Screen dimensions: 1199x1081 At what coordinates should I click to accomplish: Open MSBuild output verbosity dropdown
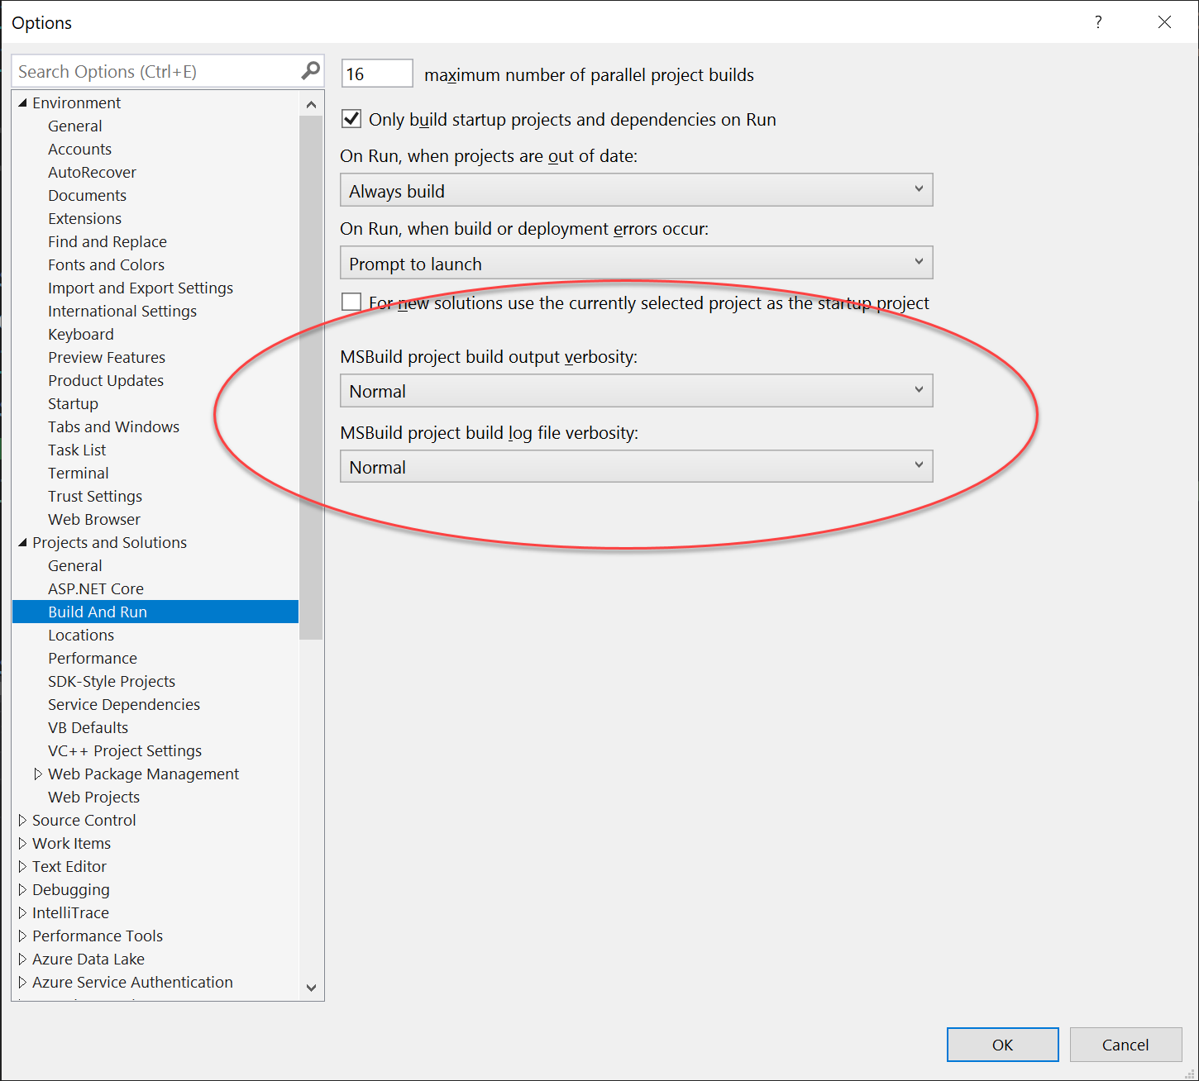[637, 391]
